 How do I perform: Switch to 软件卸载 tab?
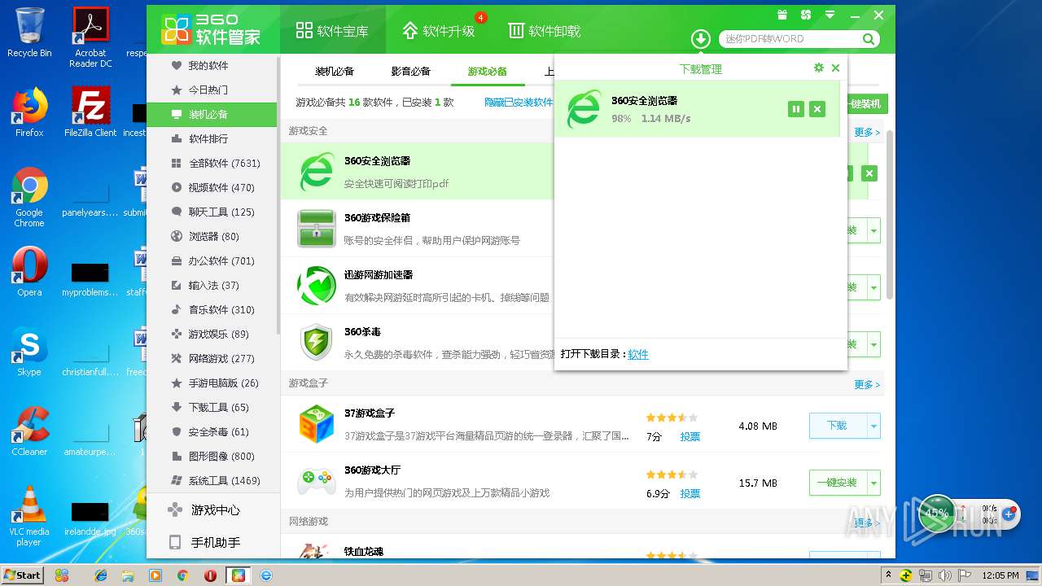coord(545,31)
